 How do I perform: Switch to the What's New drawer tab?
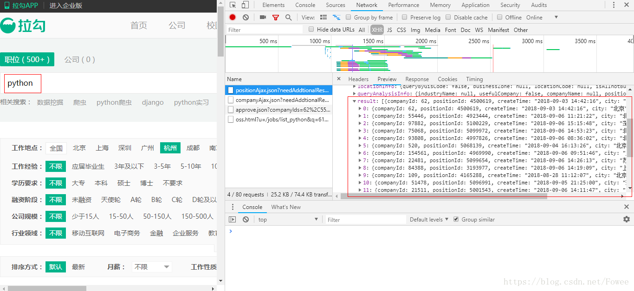point(286,207)
